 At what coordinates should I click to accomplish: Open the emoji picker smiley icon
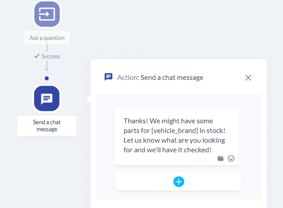[x=231, y=158]
